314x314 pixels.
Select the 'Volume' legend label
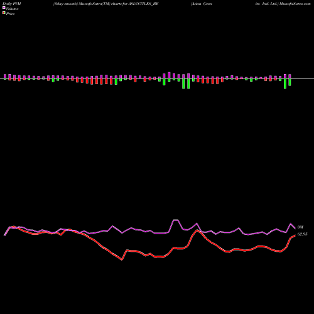point(12,9)
